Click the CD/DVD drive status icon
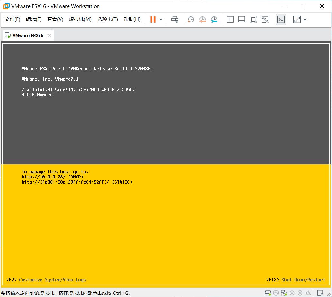332x297 pixels. 276,293
